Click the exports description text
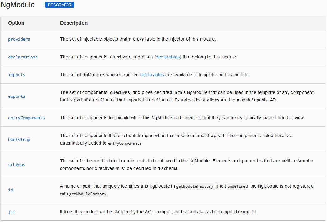The image size is (327, 222). pos(186,96)
